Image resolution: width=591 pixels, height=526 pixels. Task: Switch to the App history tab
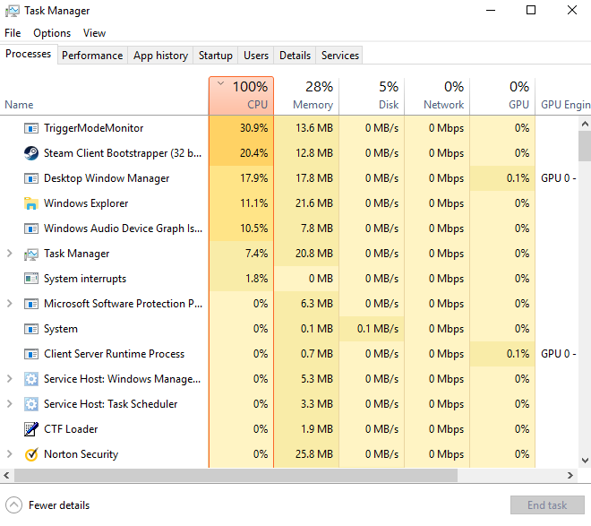(x=160, y=56)
